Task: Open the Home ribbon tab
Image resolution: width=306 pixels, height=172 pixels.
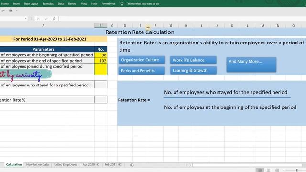Action: (x=5, y=4)
